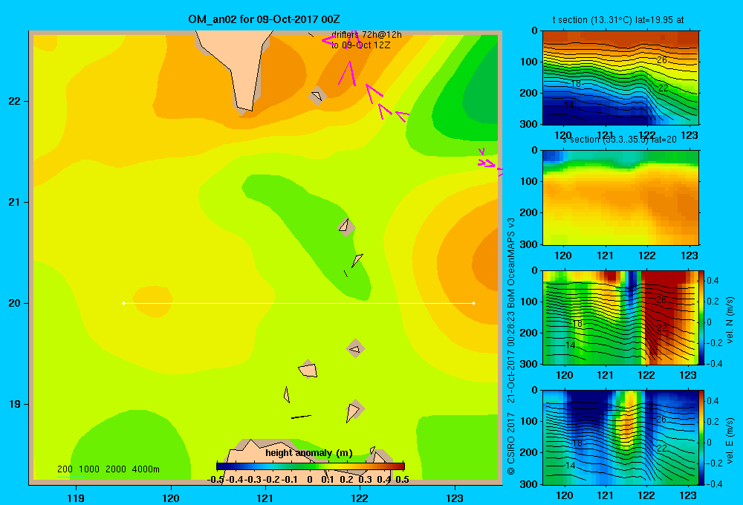Image resolution: width=743 pixels, height=505 pixels.
Task: Click latitude label 22 on main map axis
Action: 15,101
